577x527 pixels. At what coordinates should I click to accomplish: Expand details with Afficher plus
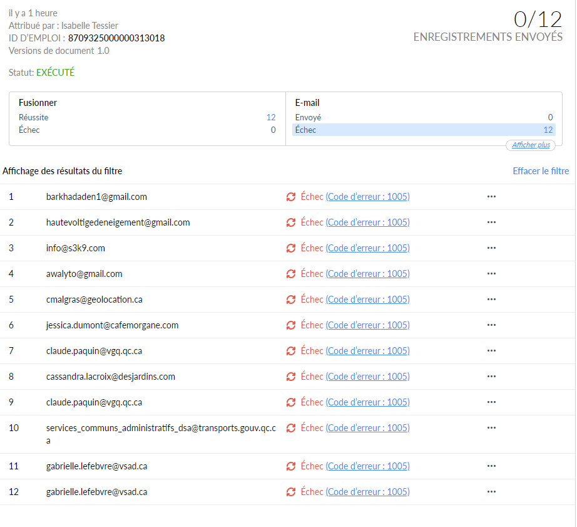click(x=531, y=145)
